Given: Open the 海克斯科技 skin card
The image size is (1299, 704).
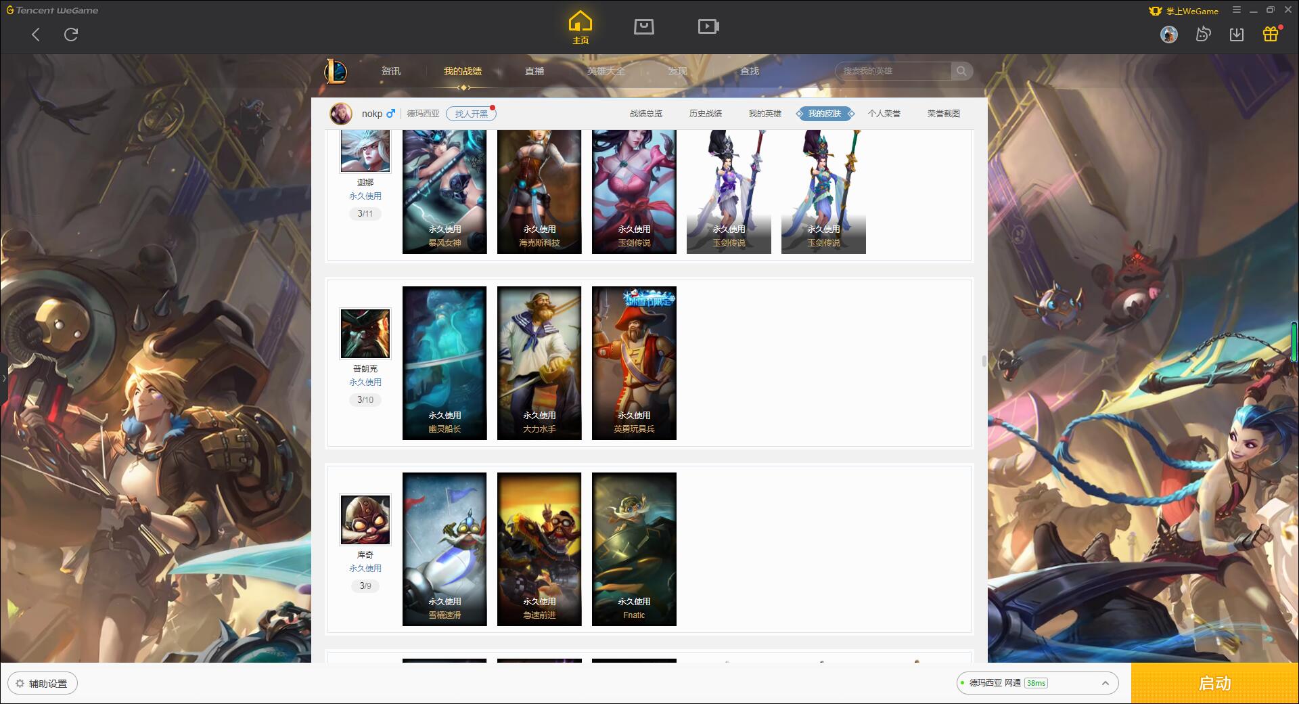Looking at the screenshot, I should click(x=539, y=192).
